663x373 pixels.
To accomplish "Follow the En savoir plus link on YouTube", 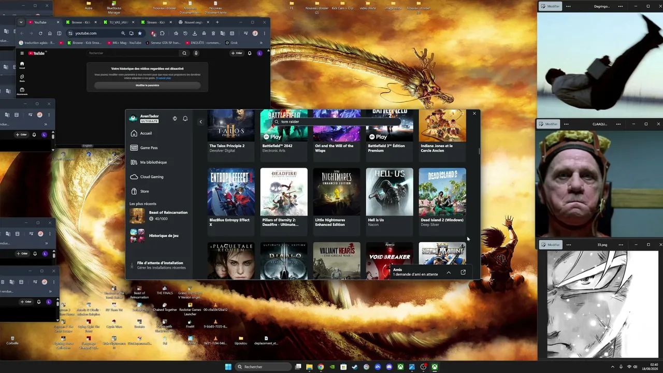I will 163,78.
